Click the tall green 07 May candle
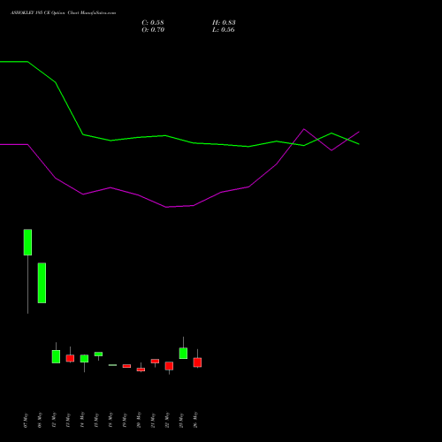442x442 pixels. coord(27,242)
